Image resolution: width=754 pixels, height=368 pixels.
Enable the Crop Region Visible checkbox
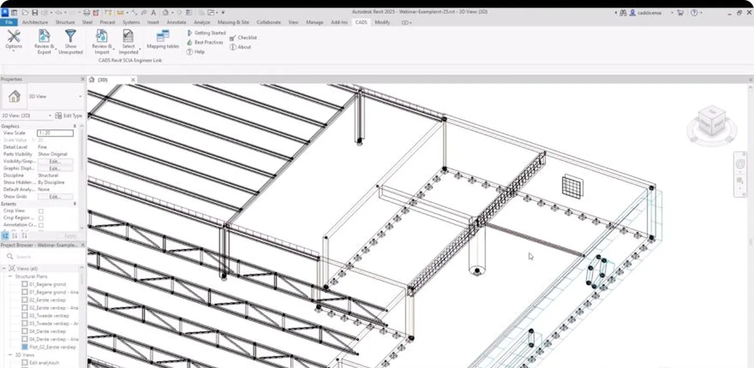click(x=41, y=218)
